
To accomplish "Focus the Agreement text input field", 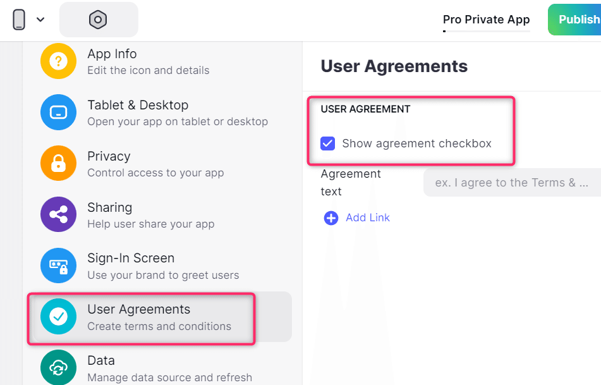I will point(512,183).
